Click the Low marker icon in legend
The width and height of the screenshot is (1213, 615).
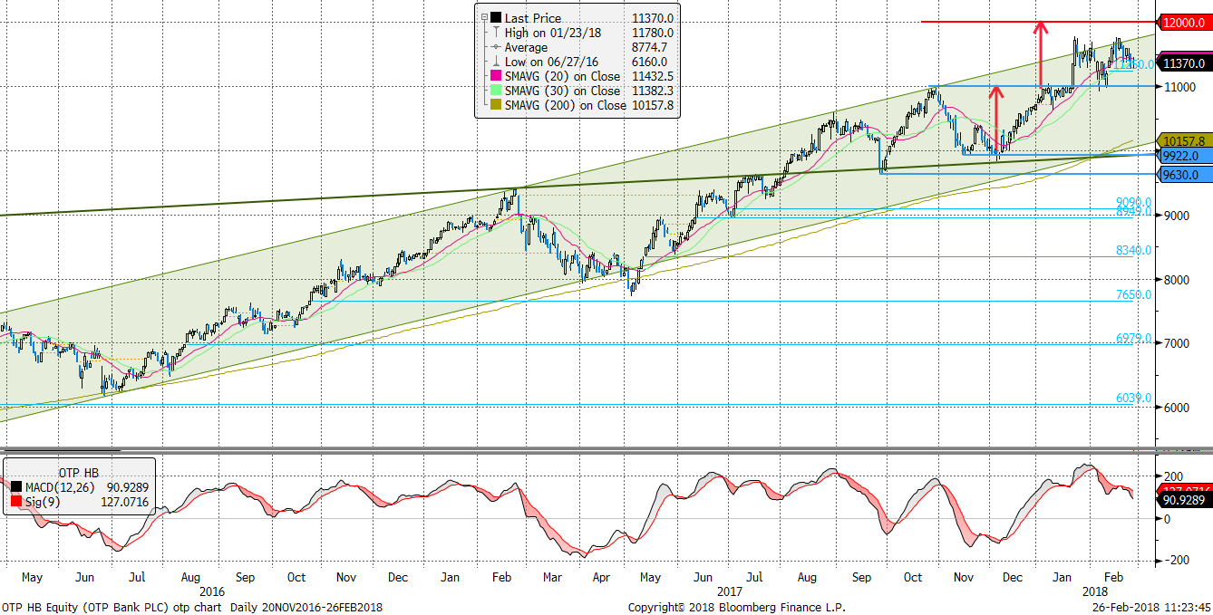[495, 62]
